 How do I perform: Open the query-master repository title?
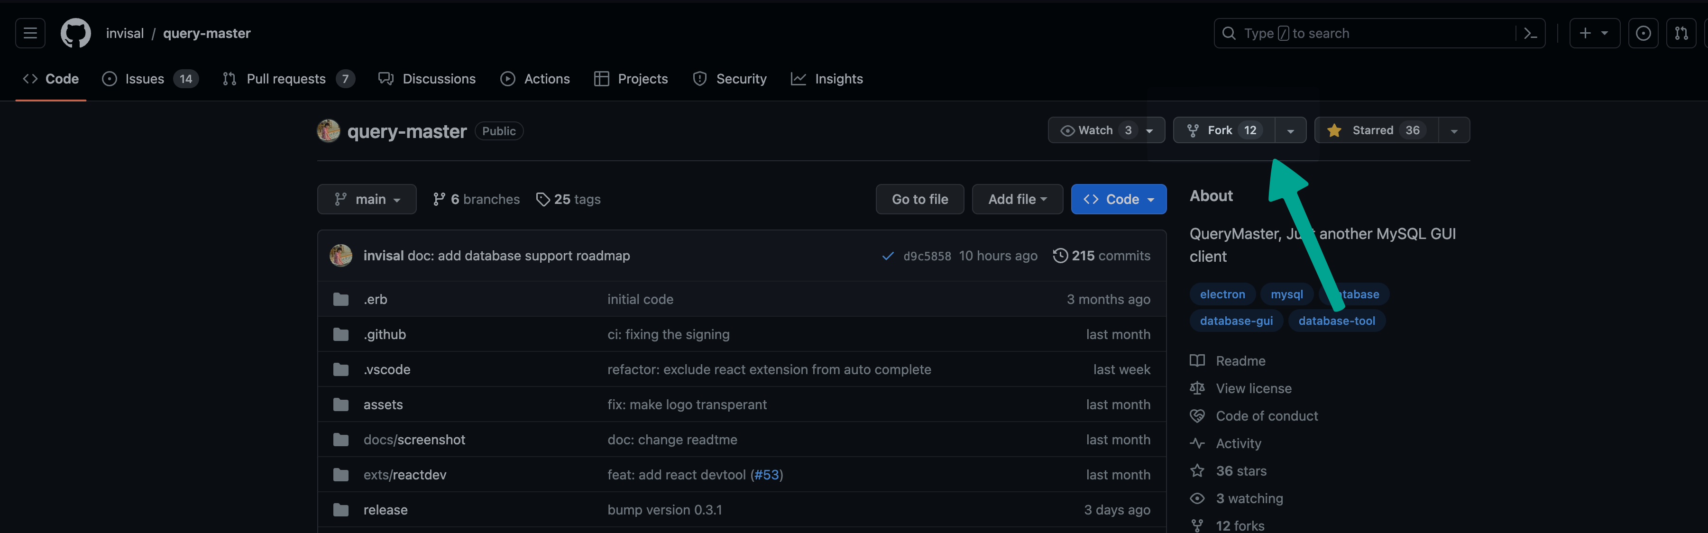[406, 131]
